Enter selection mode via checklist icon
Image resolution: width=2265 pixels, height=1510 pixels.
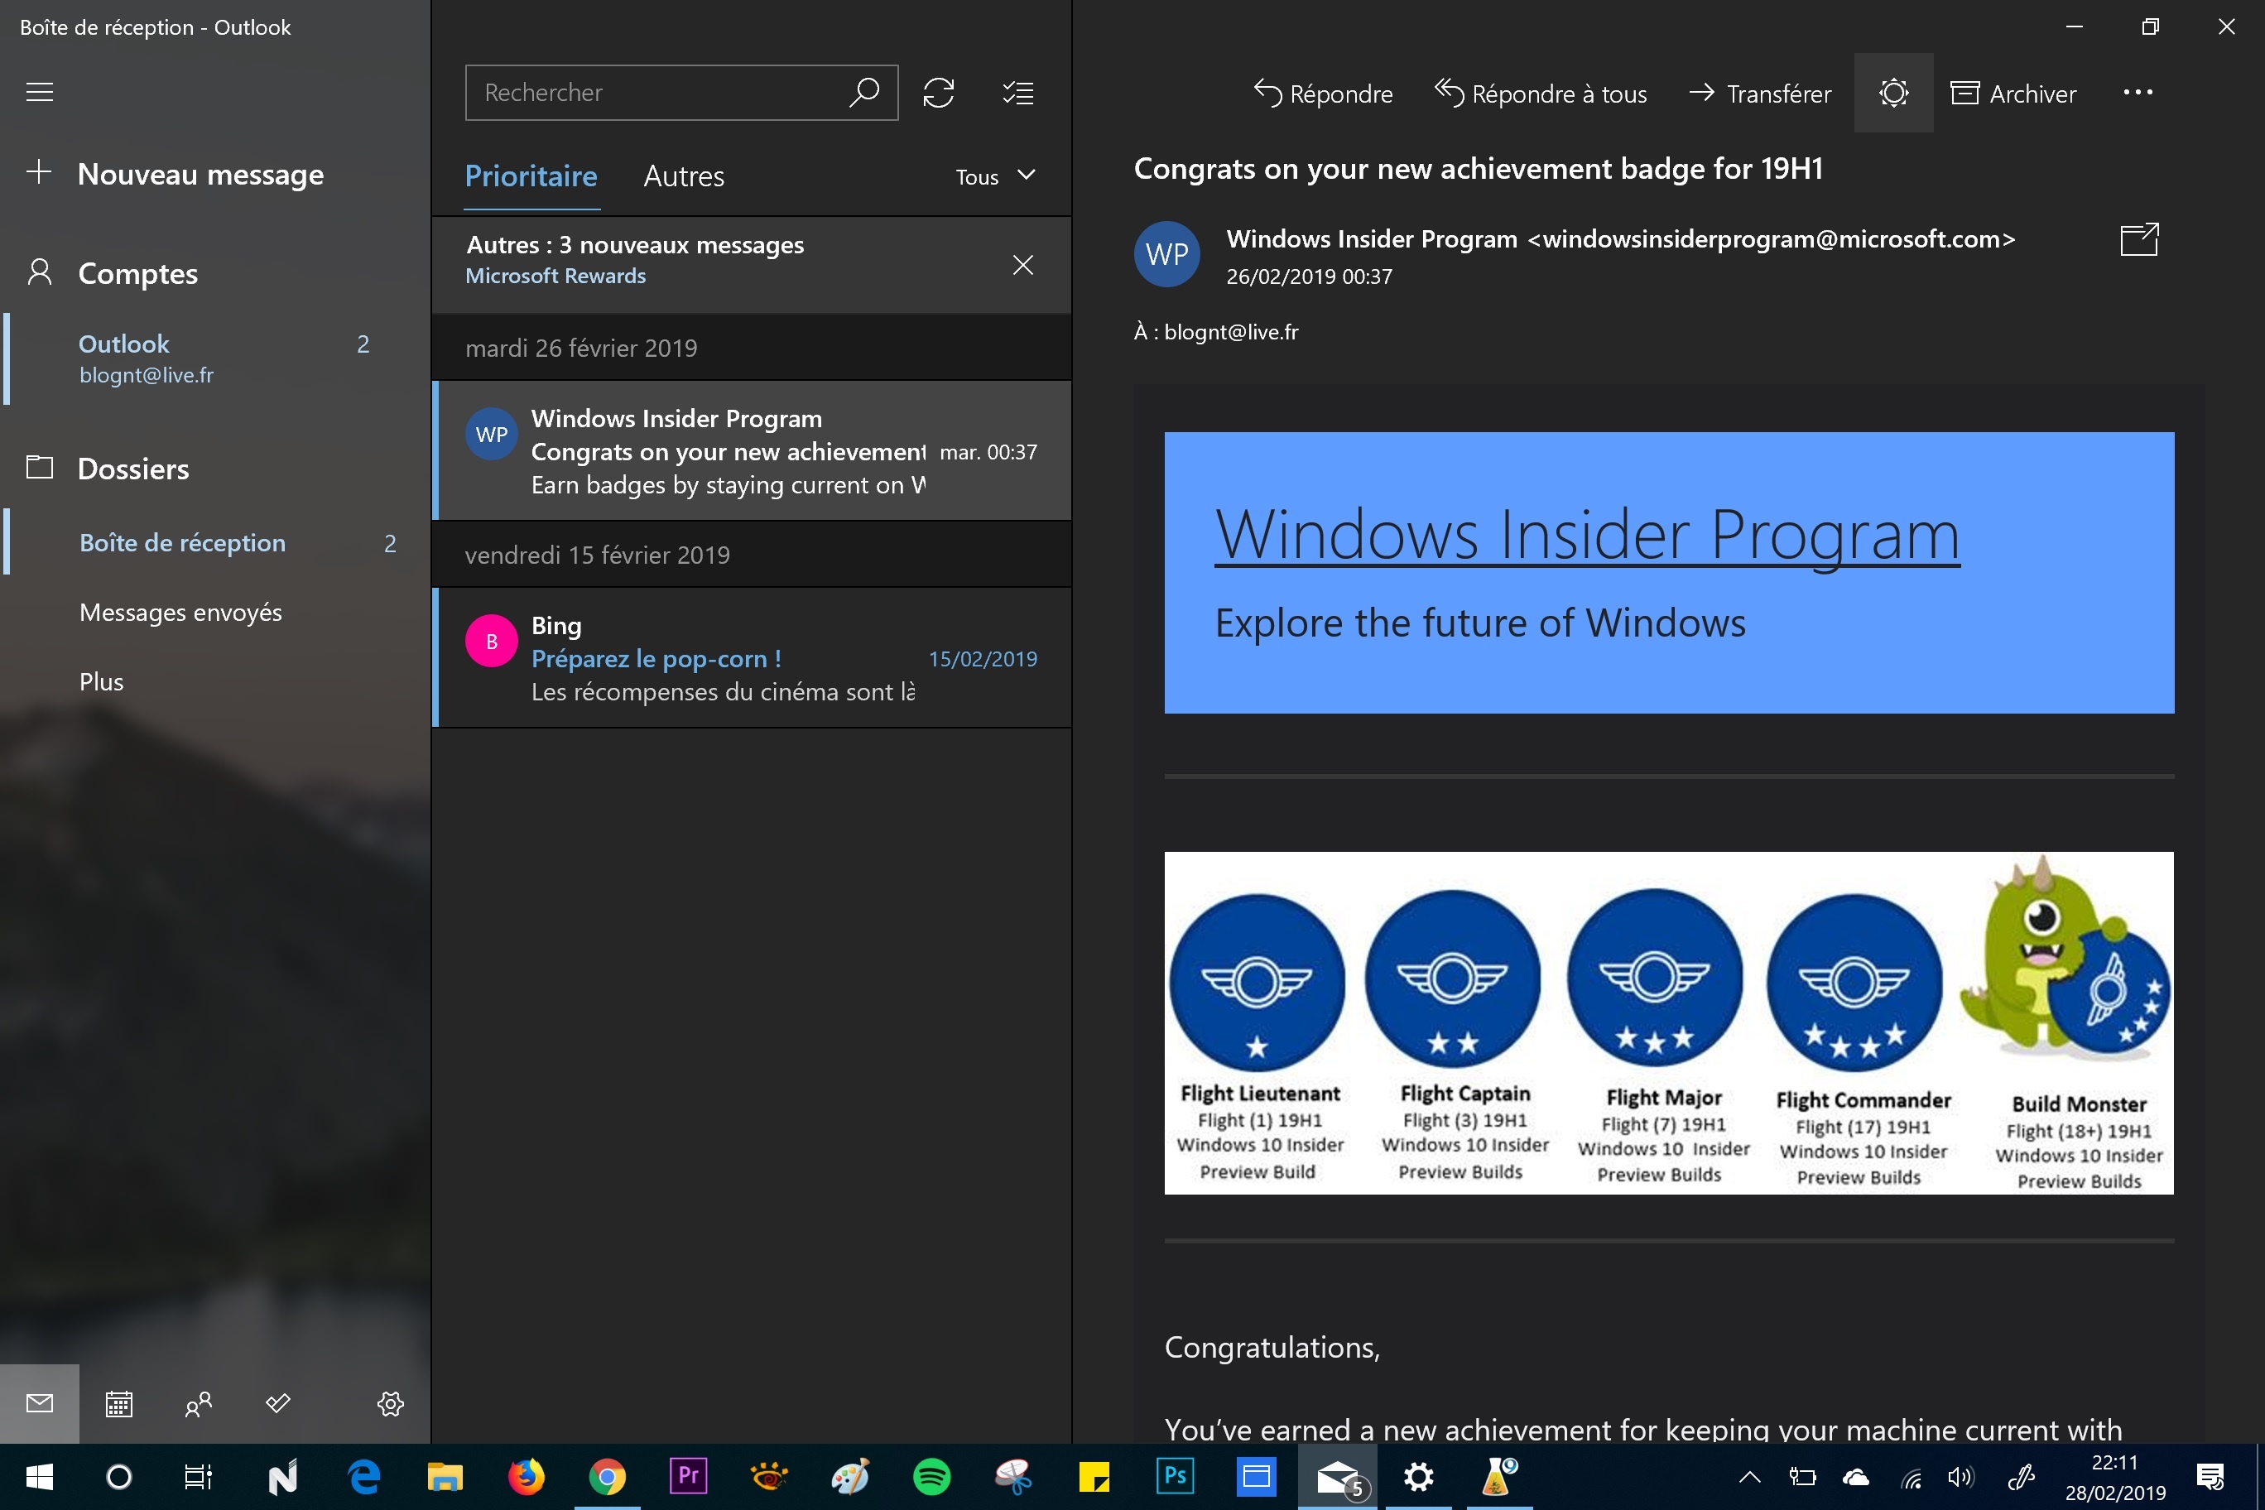click(x=1018, y=93)
